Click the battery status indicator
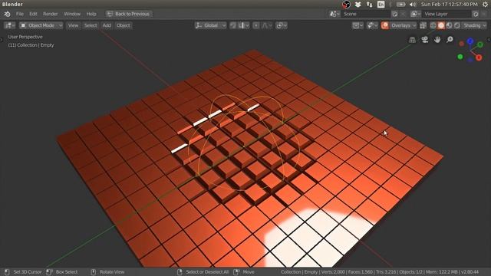 coord(400,5)
